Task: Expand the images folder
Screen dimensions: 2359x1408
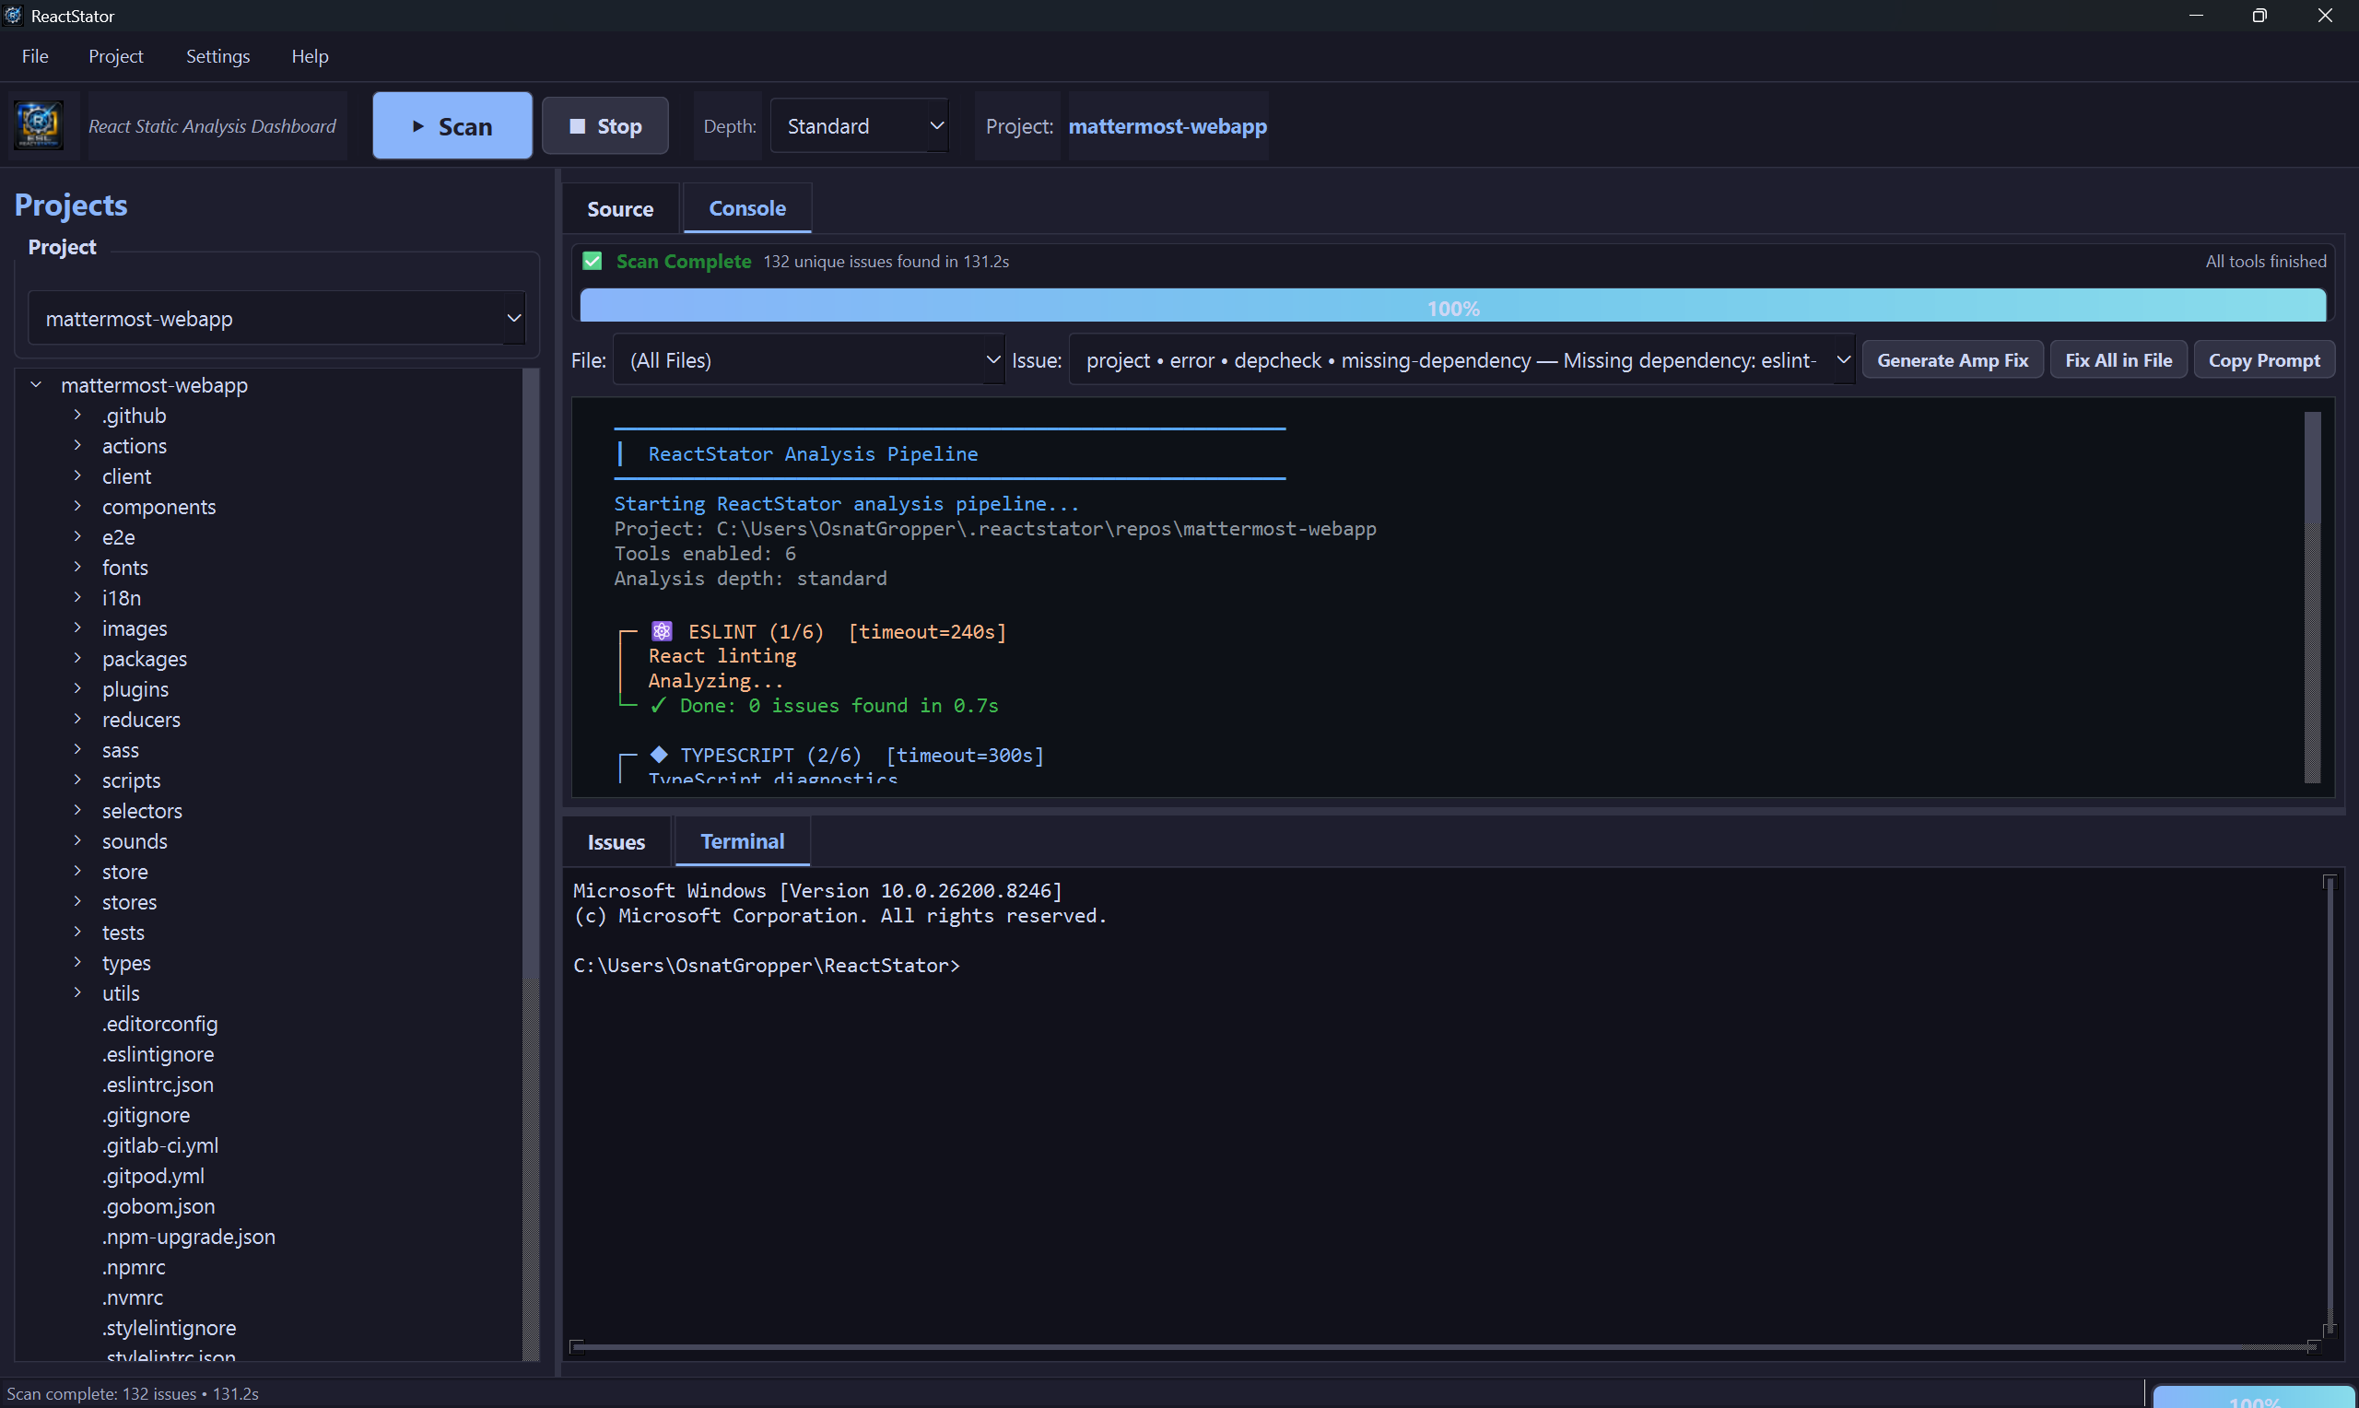Action: coord(77,628)
